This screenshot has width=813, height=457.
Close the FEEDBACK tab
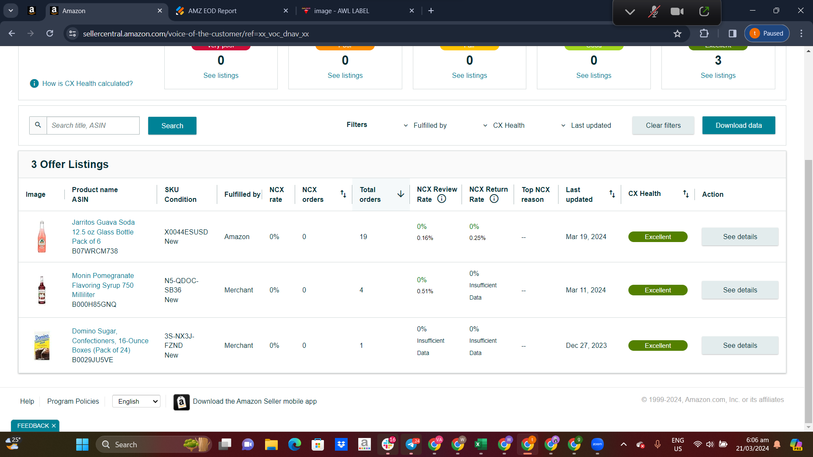click(54, 426)
